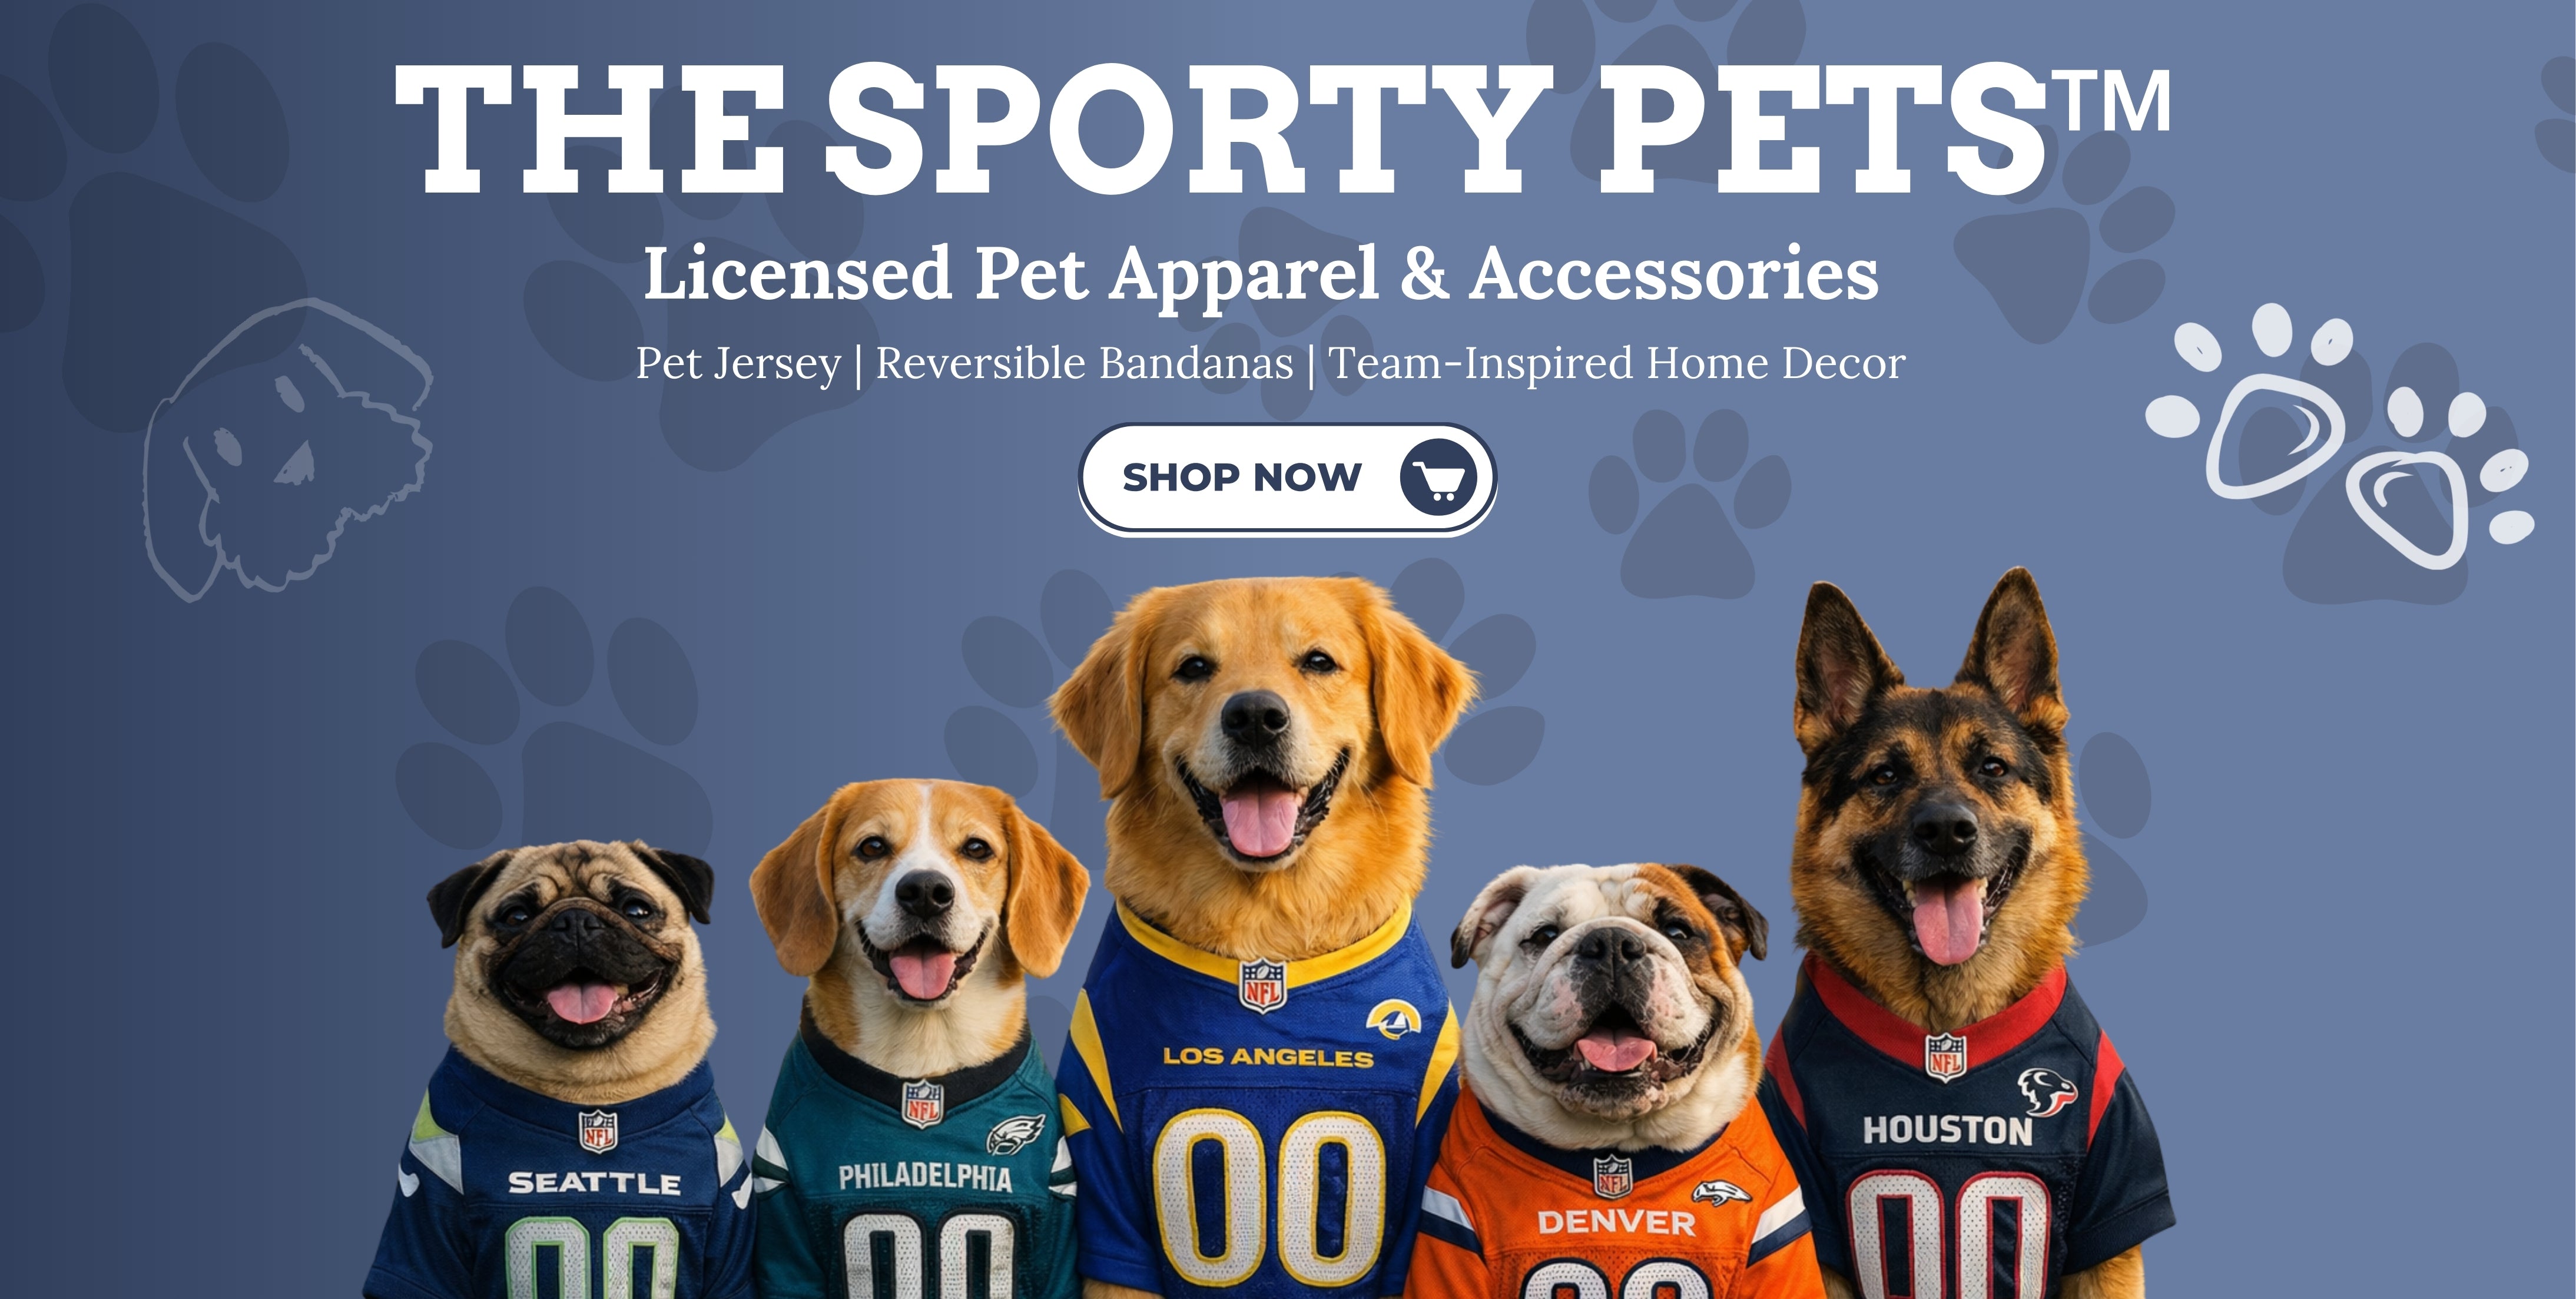This screenshot has height=1299, width=2576.
Task: Click the shopping cart icon
Action: click(1438, 477)
